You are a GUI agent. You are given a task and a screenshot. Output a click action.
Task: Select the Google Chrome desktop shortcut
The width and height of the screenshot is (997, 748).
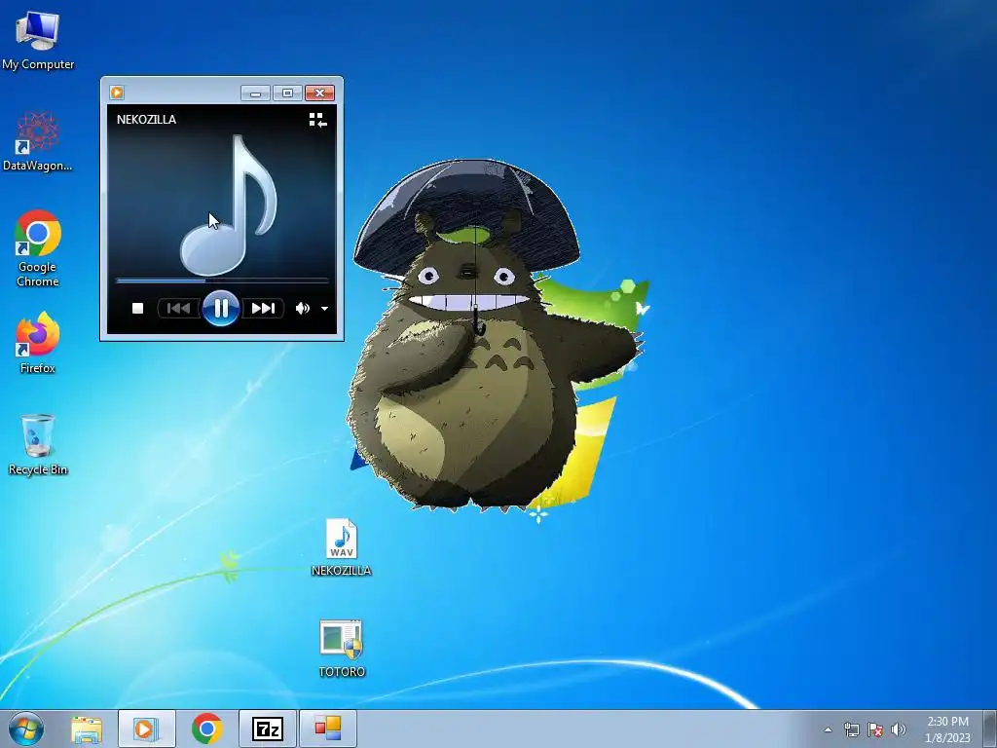tap(38, 248)
